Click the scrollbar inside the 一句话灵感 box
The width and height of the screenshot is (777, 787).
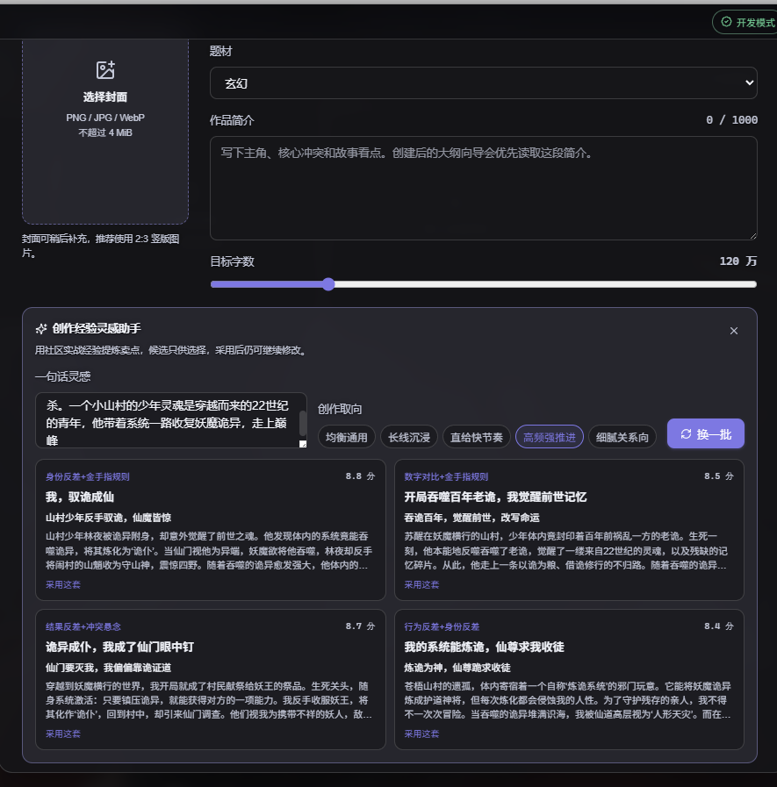[303, 423]
